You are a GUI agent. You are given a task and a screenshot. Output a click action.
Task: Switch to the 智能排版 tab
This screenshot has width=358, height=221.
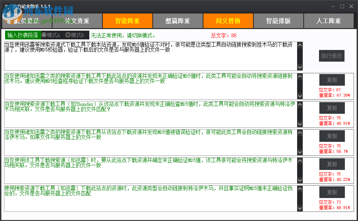278,21
